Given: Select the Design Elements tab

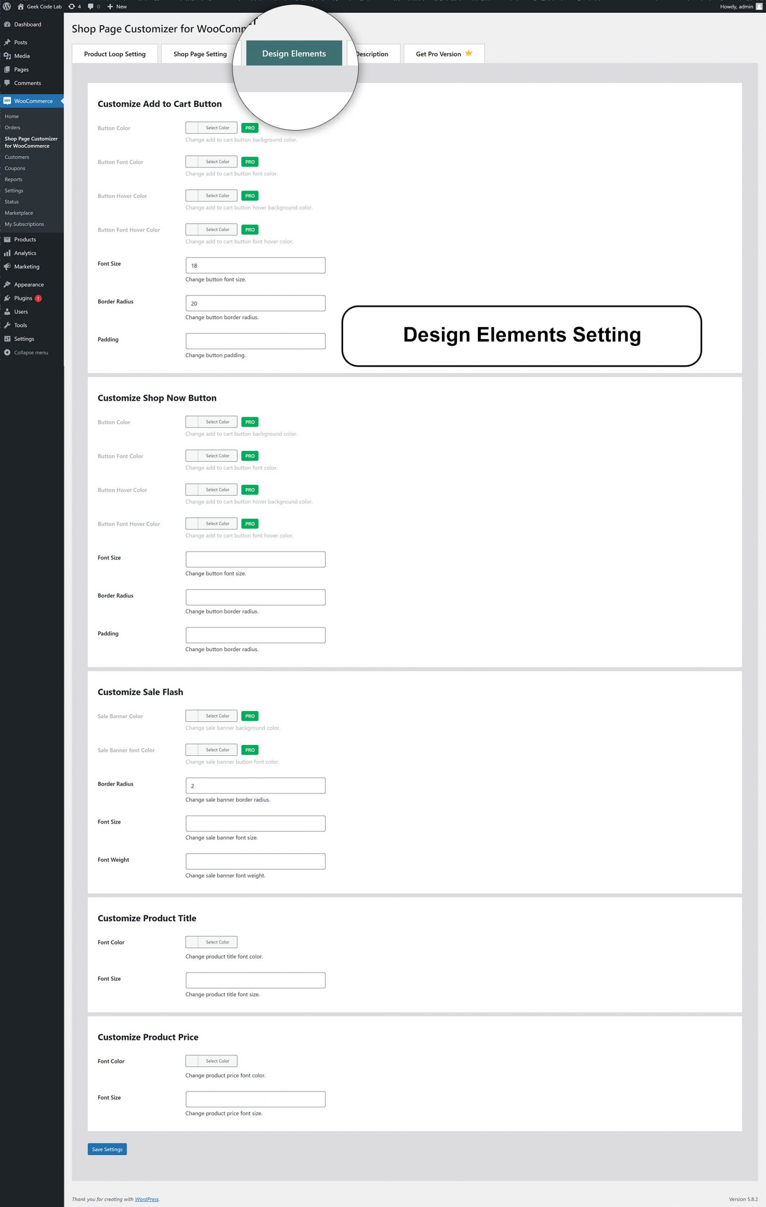Looking at the screenshot, I should pyautogui.click(x=294, y=54).
